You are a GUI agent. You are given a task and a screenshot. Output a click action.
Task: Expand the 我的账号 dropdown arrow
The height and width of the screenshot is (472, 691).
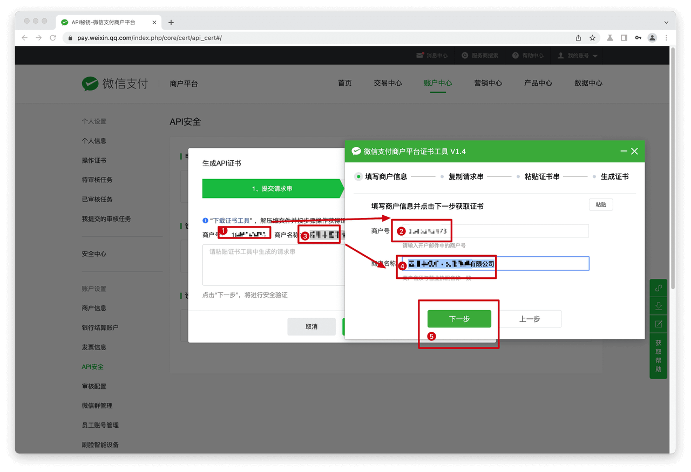594,55
